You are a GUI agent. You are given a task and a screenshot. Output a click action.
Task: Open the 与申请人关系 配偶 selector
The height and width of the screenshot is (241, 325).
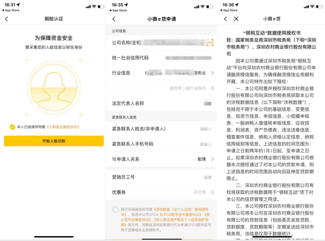tap(162, 159)
